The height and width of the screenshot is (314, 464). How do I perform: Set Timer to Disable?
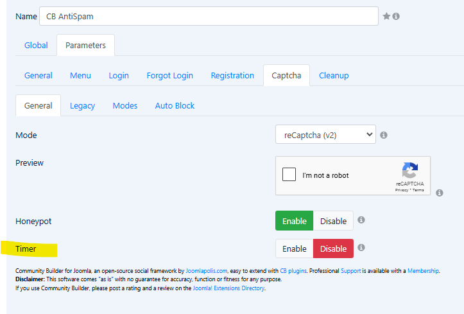click(x=333, y=249)
